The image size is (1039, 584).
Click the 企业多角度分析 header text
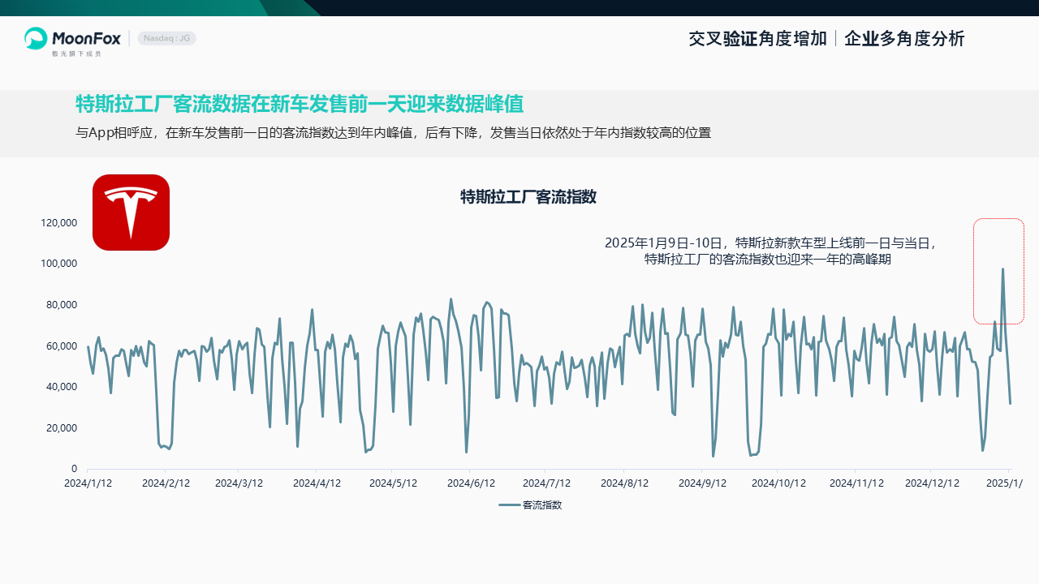(x=904, y=39)
